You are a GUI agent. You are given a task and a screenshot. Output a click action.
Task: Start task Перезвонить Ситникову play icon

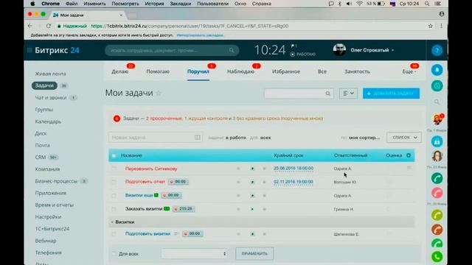(x=252, y=169)
